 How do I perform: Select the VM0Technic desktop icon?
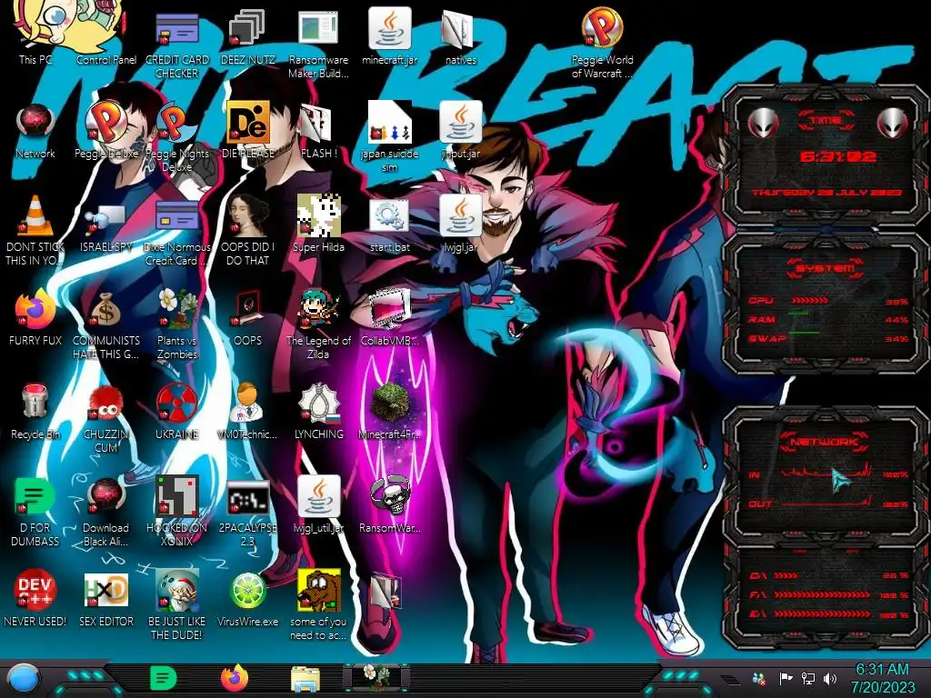[x=247, y=411]
